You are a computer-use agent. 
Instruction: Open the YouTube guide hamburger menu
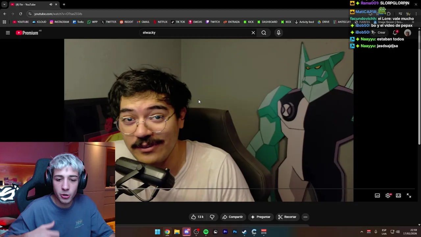(x=8, y=33)
